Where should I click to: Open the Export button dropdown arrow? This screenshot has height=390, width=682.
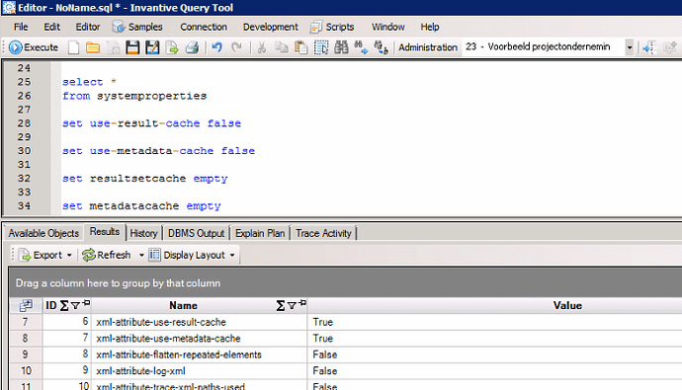click(69, 256)
